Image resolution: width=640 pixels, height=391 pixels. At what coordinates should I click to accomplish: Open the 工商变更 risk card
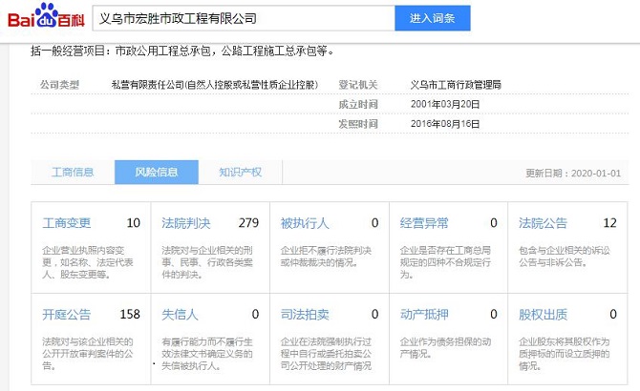pos(67,224)
